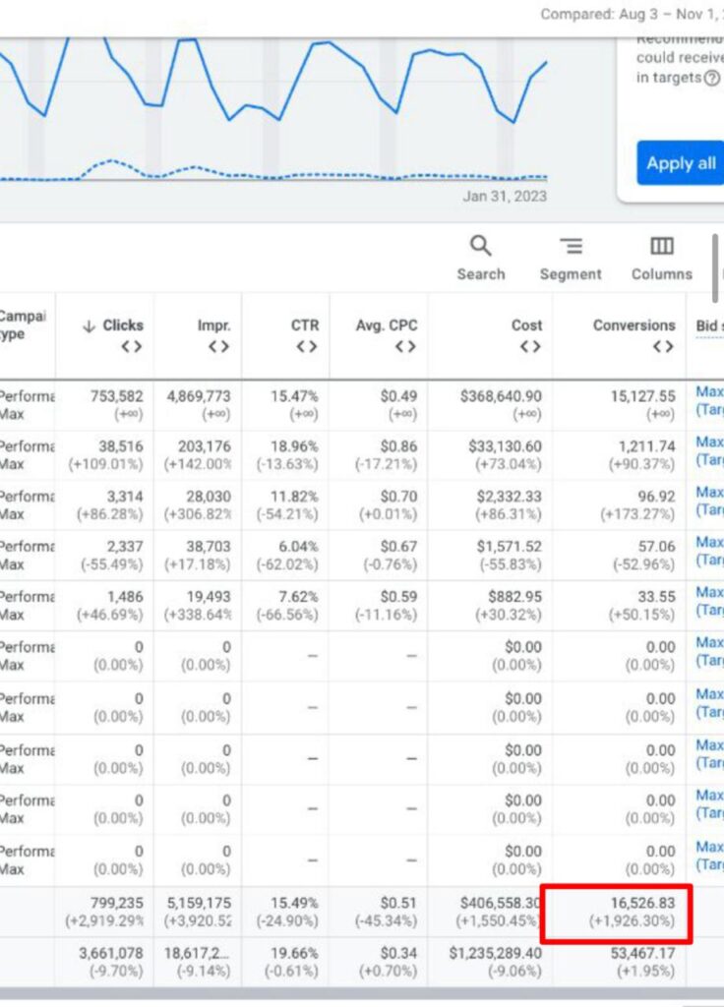Select the 38,516 clicks cell
This screenshot has height=1007, width=724.
coord(104,455)
